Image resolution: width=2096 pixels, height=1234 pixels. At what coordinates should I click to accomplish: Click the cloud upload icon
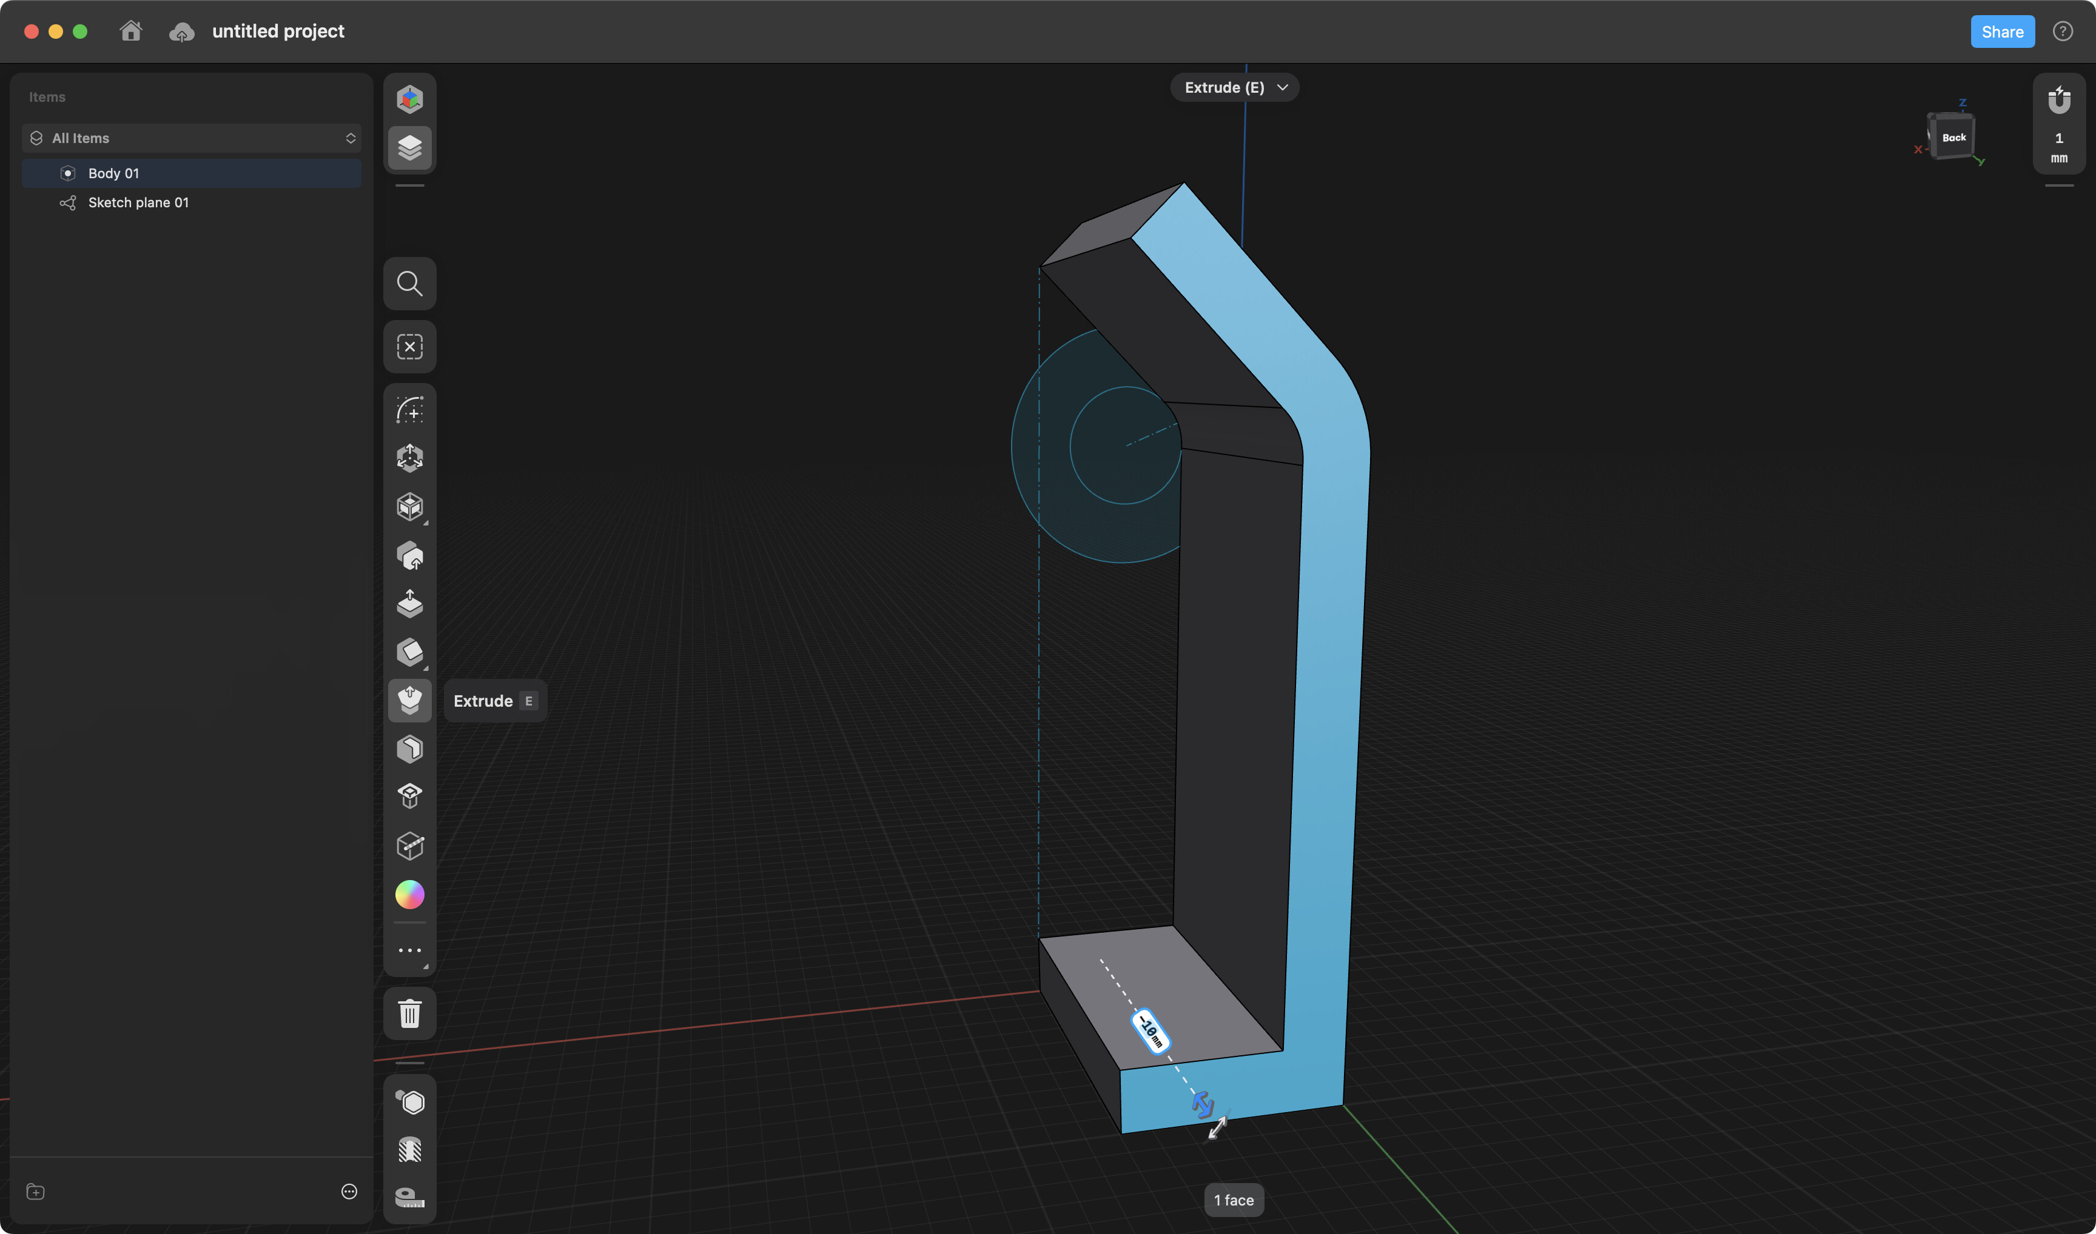(x=181, y=32)
